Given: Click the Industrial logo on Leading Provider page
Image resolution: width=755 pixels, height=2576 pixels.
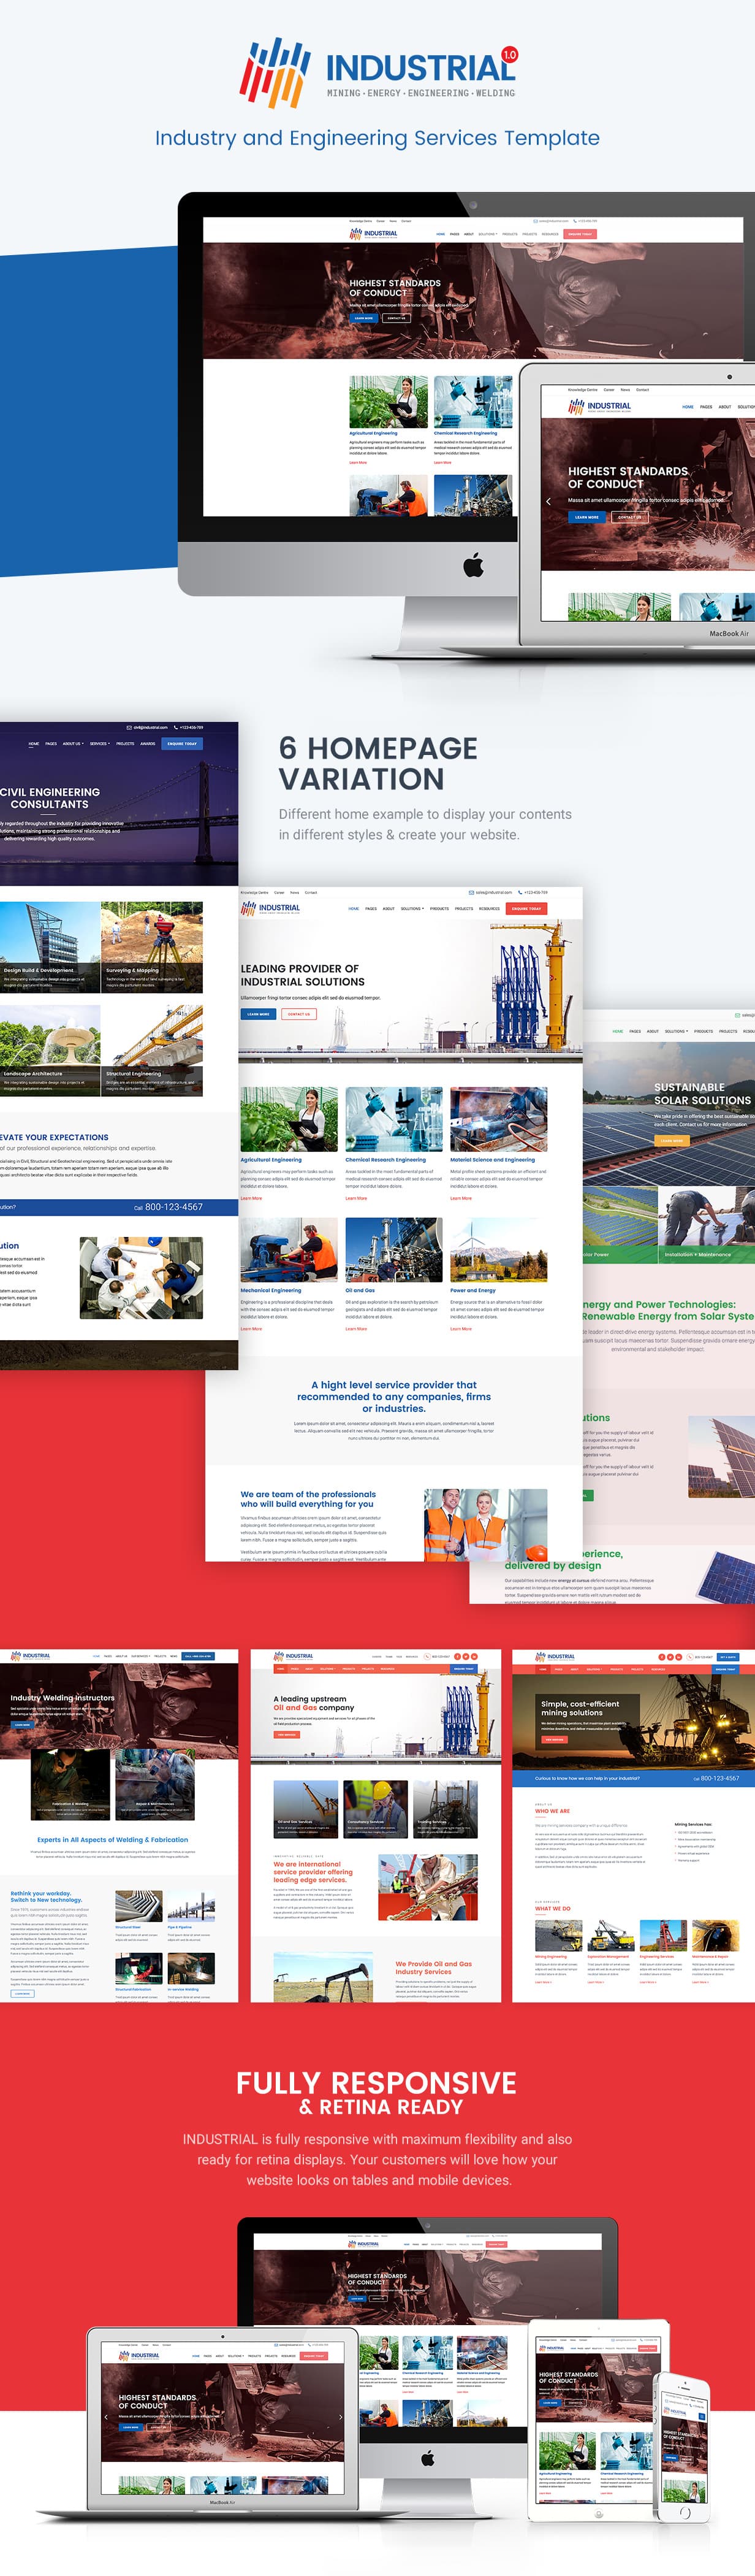Looking at the screenshot, I should click(271, 908).
